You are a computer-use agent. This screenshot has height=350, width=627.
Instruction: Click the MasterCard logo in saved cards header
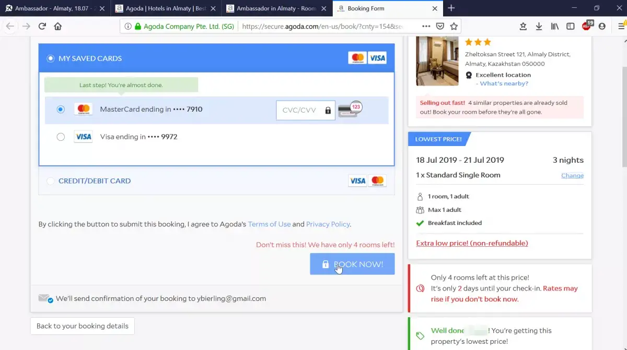click(x=357, y=58)
